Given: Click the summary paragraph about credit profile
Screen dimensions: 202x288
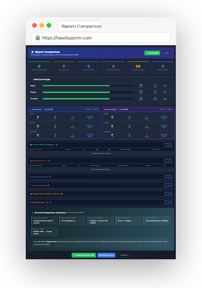Looking at the screenshot, I should (x=101, y=243).
